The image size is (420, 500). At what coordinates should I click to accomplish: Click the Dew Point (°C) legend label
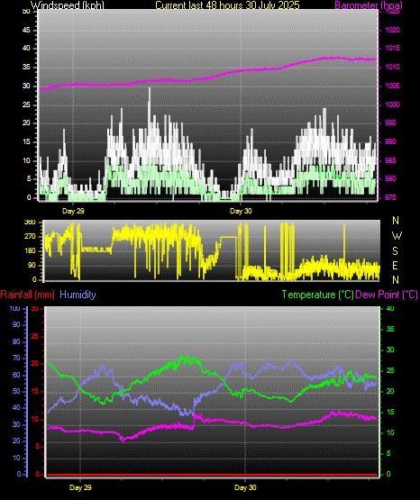click(387, 295)
